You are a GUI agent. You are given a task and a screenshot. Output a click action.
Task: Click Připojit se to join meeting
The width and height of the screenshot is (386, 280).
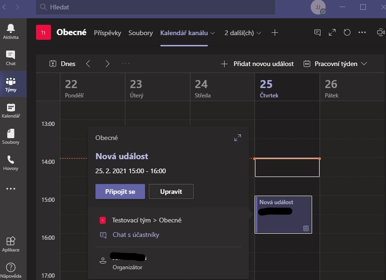120,192
